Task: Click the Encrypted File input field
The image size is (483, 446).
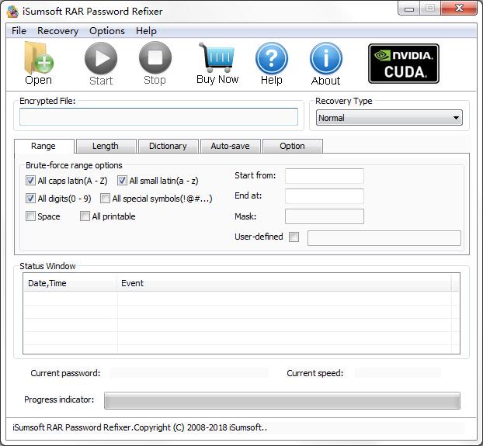Action: 158,117
